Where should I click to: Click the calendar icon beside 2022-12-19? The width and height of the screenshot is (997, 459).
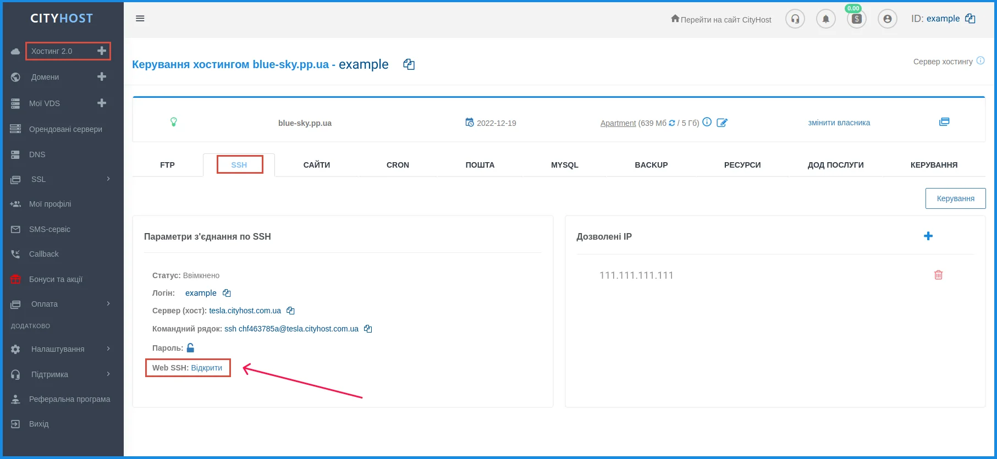pos(470,122)
